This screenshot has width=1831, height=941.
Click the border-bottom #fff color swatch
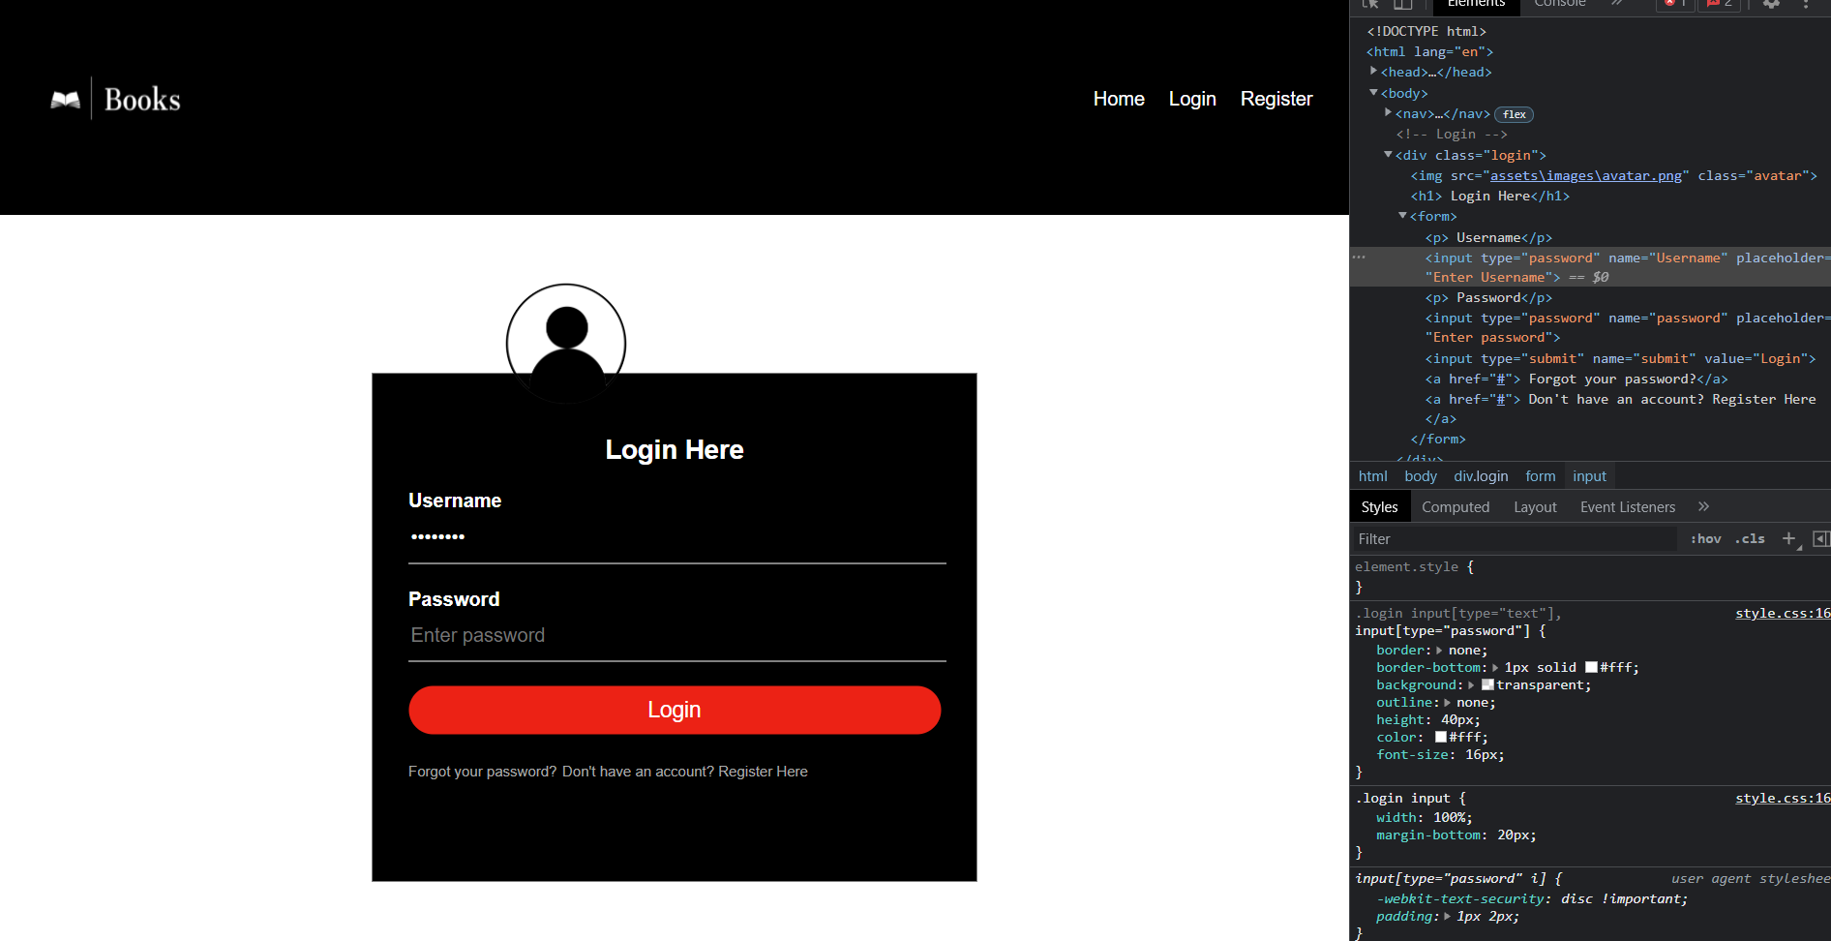(x=1591, y=668)
